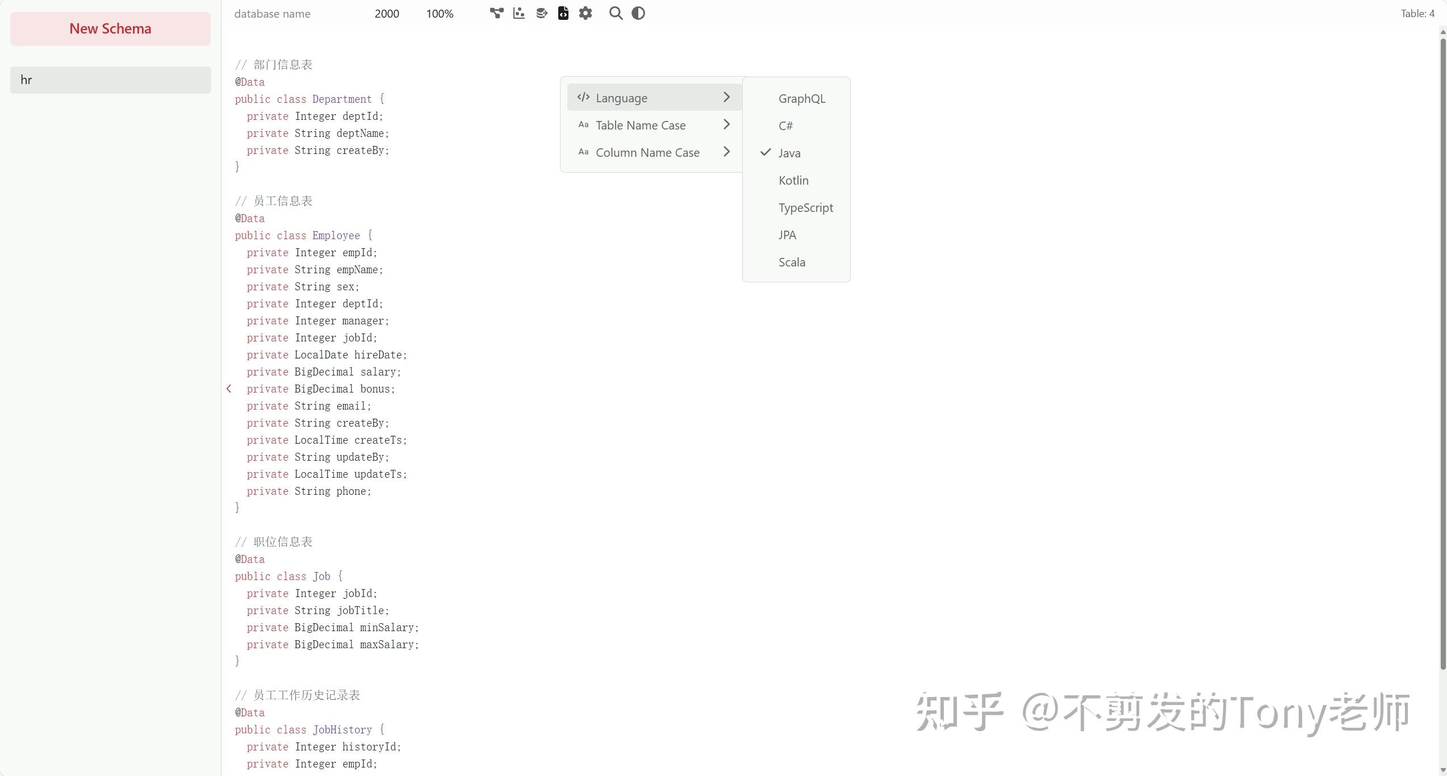Choose Kotlin as the output language
1447x776 pixels.
click(793, 180)
